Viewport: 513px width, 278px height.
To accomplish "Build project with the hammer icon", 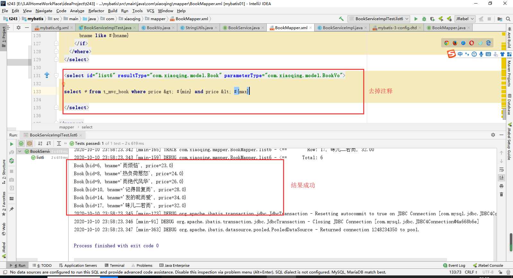I will click(x=341, y=19).
